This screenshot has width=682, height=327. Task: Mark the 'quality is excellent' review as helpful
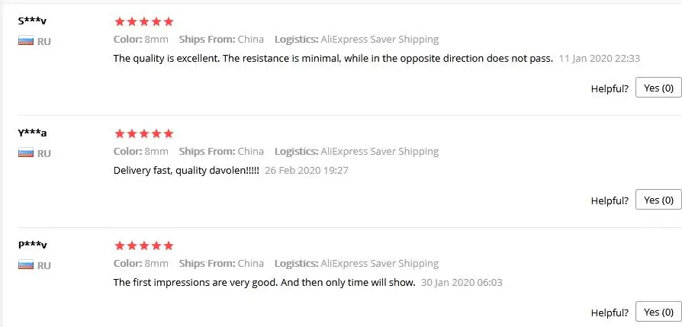pyautogui.click(x=658, y=88)
